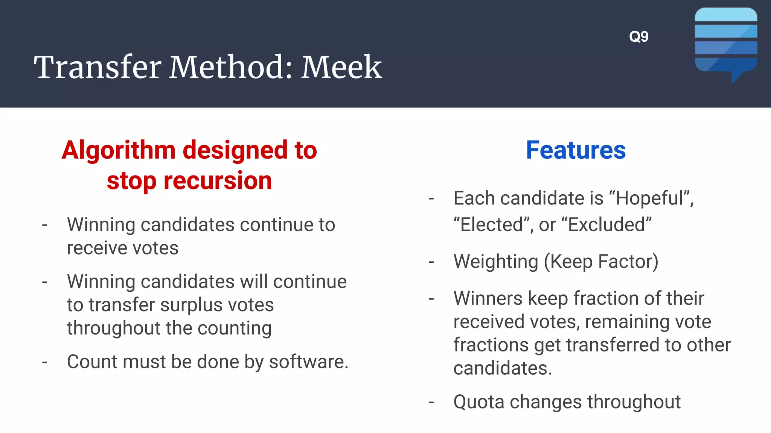Select the 'Transfer Method: Meek' slide title
The height and width of the screenshot is (433, 771).
pyautogui.click(x=208, y=67)
